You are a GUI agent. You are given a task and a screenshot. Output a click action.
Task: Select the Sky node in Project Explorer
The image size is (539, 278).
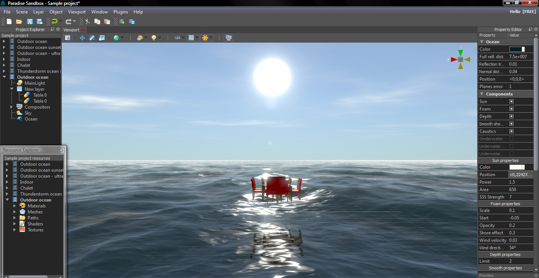[28, 113]
